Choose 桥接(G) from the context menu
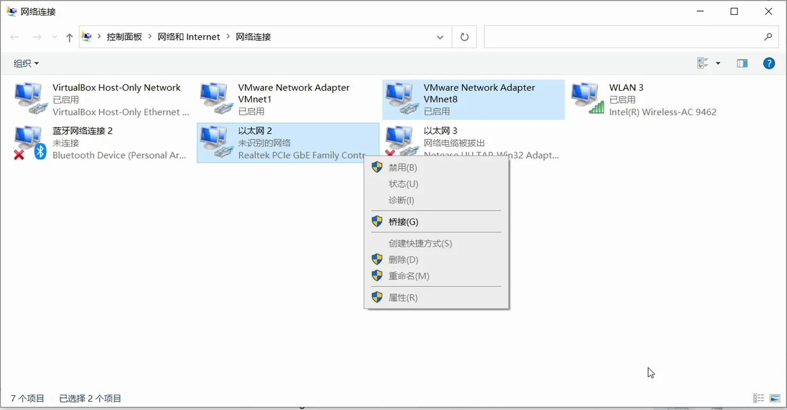The height and width of the screenshot is (410, 787). 403,222
